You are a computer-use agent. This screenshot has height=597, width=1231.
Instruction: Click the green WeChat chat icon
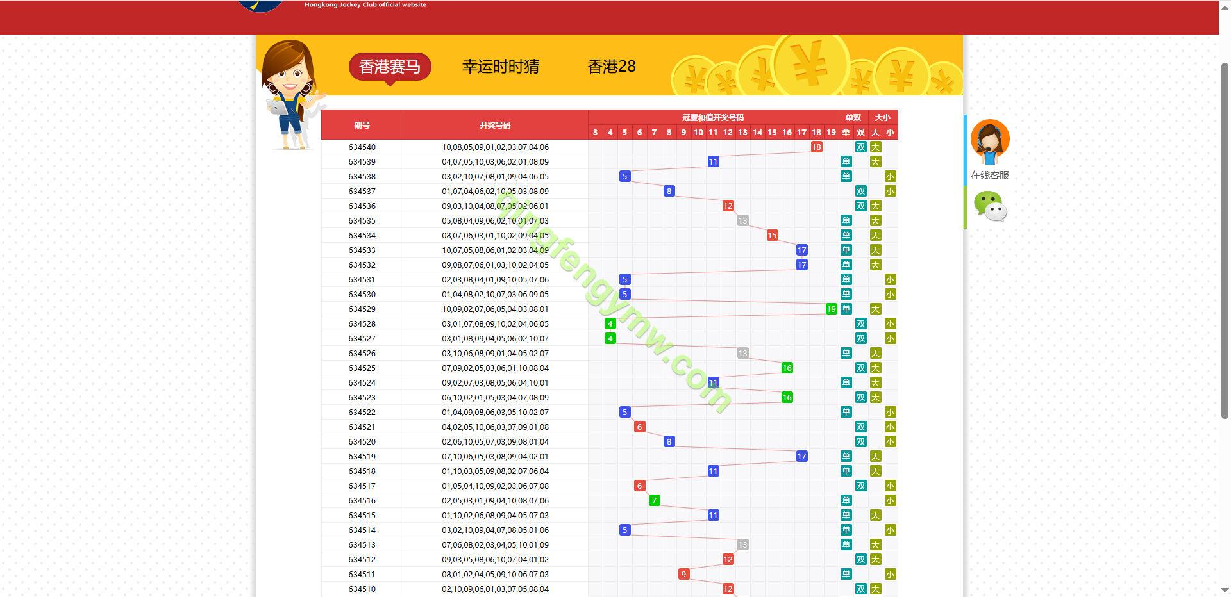coord(990,207)
